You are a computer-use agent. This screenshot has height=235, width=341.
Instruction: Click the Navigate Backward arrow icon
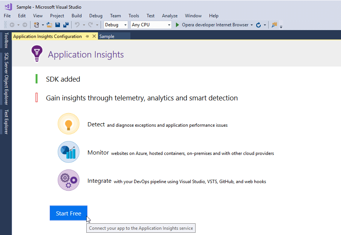12,25
